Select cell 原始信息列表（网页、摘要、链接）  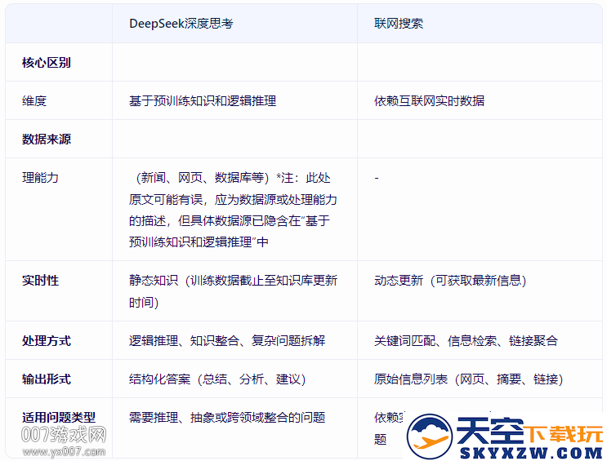pyautogui.click(x=468, y=379)
